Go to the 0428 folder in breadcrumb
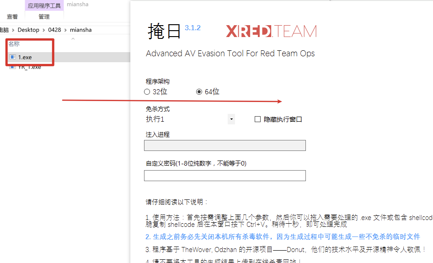This screenshot has width=433, height=263. [x=54, y=30]
